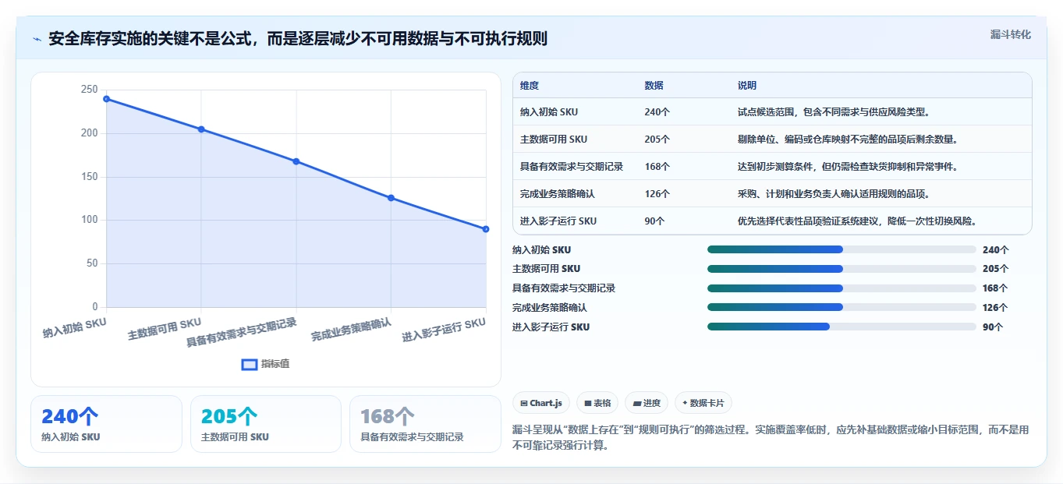Click x-axis label 具备有效需求与交期记录

pos(242,333)
